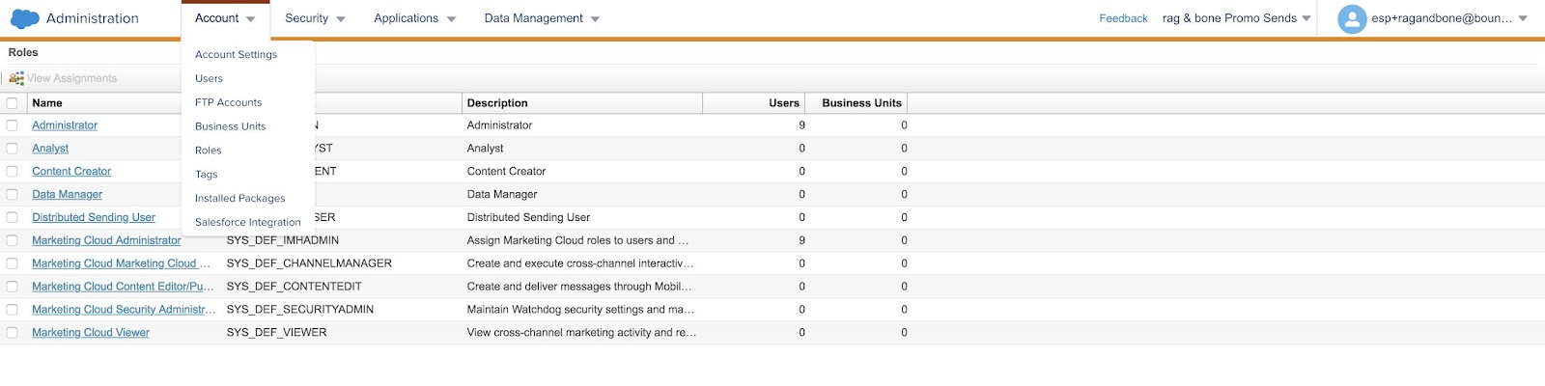Image resolution: width=1545 pixels, height=386 pixels.
Task: Toggle the select-all checkbox in table header
Action: click(13, 103)
